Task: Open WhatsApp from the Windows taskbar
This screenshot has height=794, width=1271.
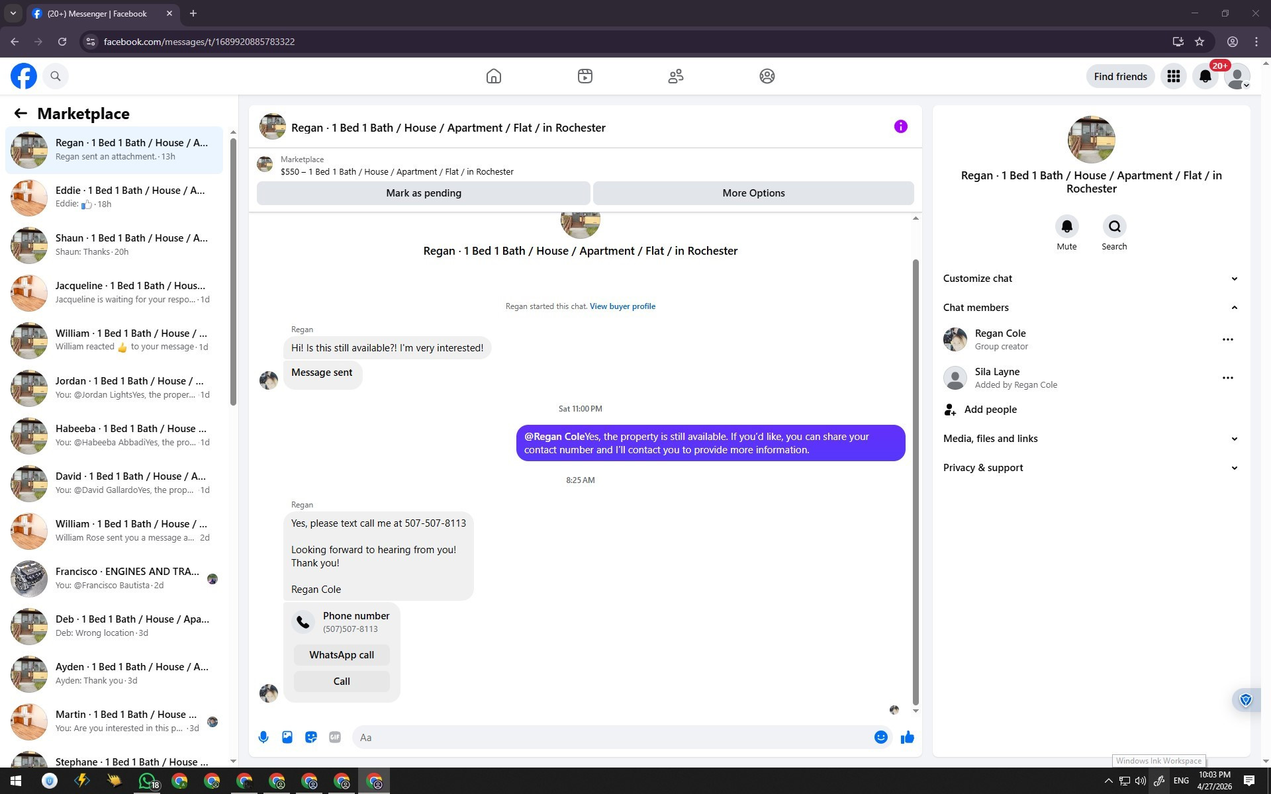Action: (x=147, y=781)
